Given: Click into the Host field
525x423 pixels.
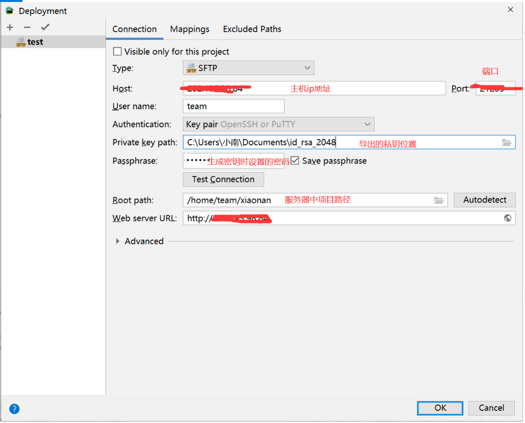Looking at the screenshot, I should click(x=314, y=89).
